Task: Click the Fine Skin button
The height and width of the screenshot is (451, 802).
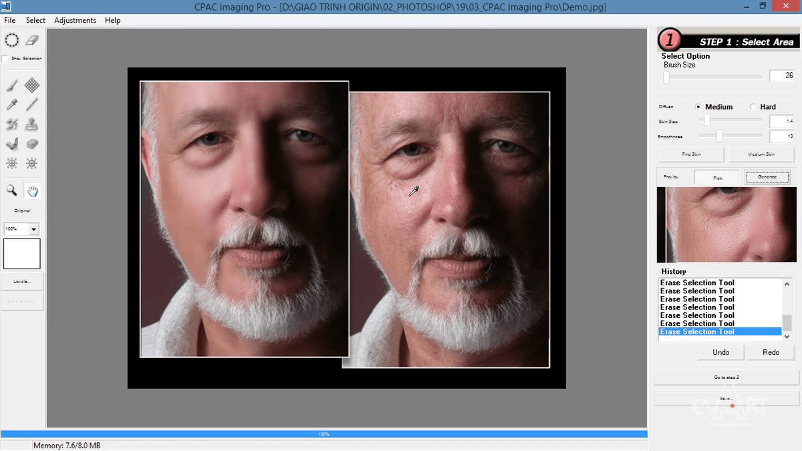Action: (x=691, y=154)
